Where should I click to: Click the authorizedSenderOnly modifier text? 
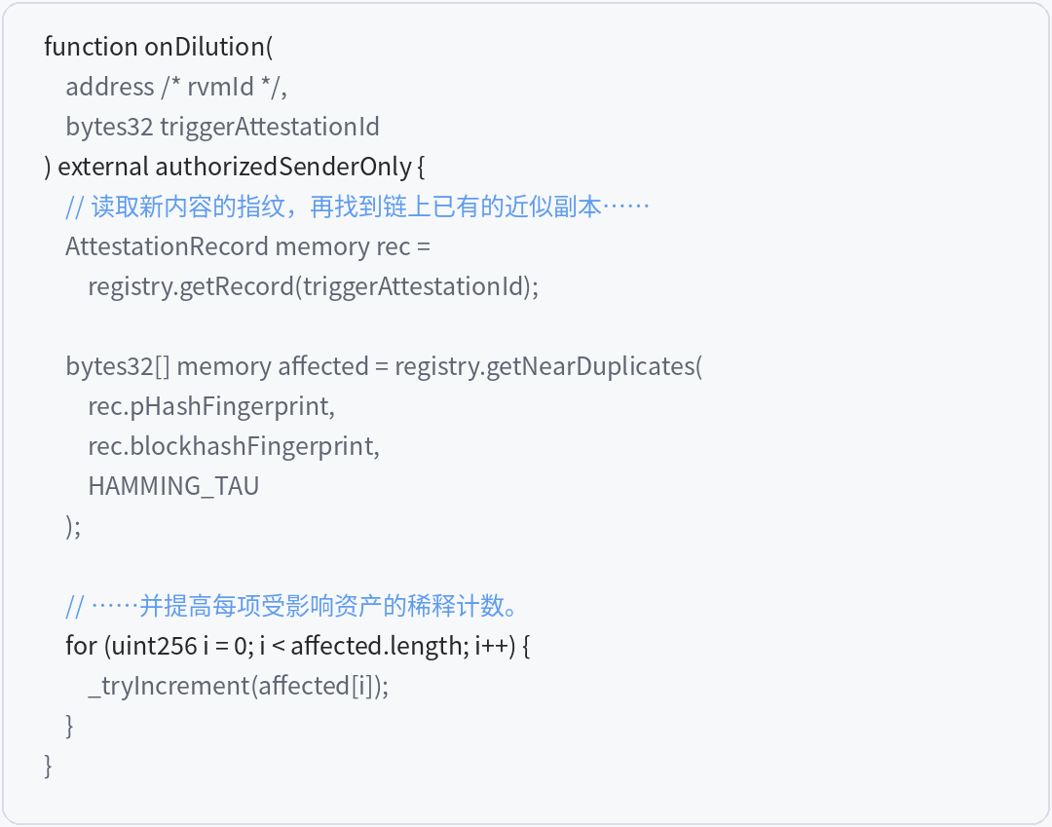(x=283, y=167)
